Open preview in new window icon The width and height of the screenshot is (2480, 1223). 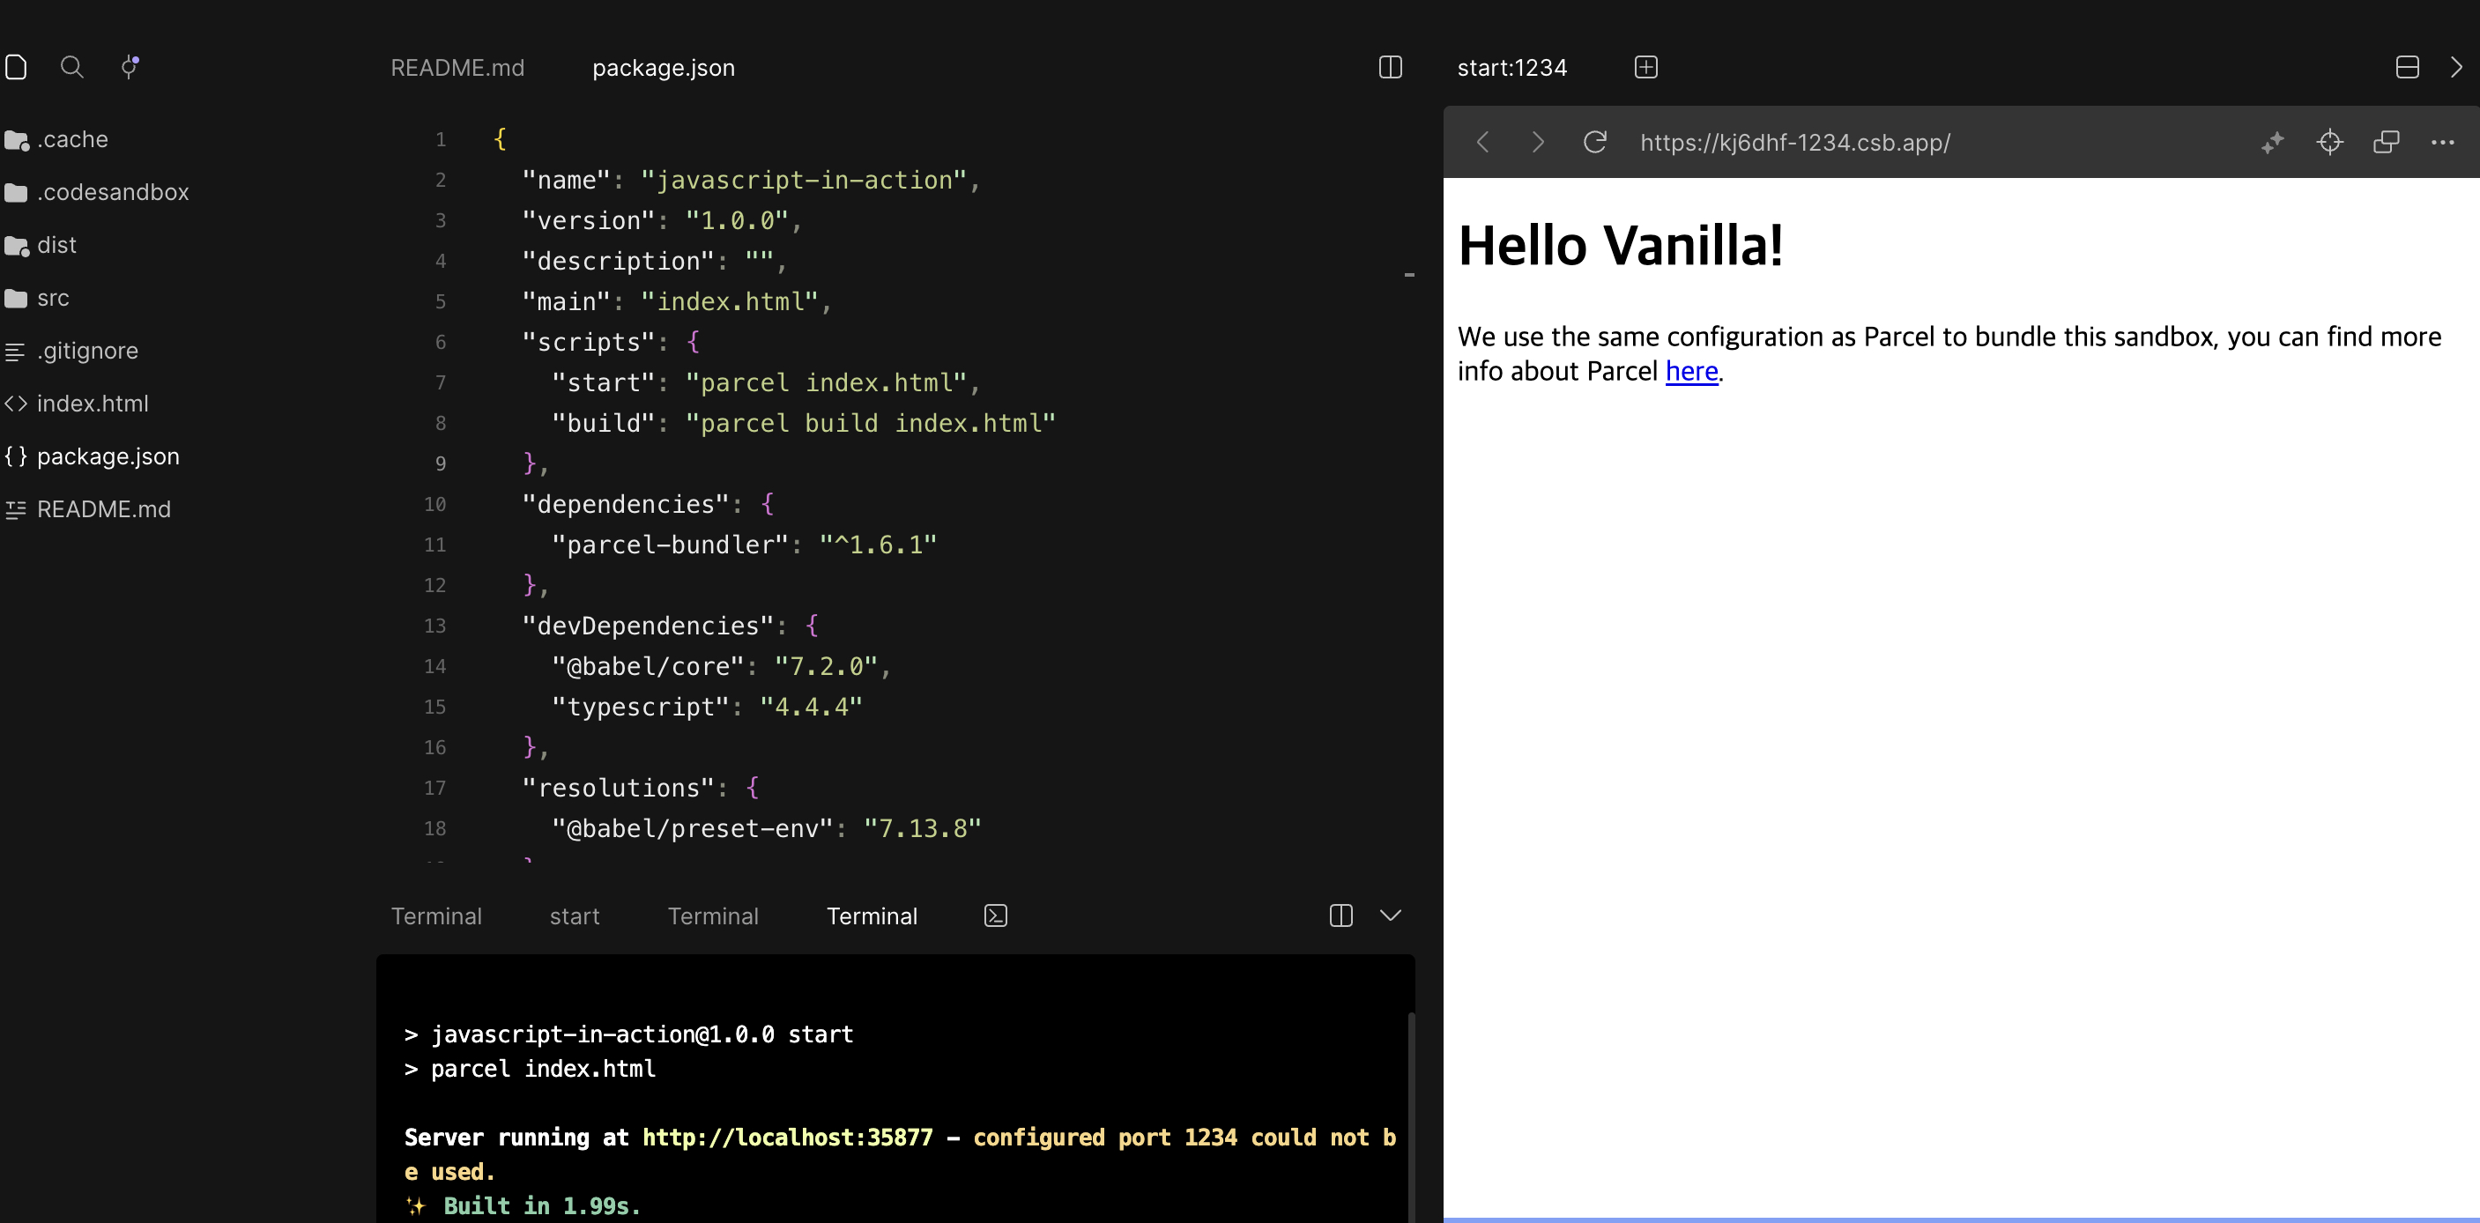[x=2387, y=143]
